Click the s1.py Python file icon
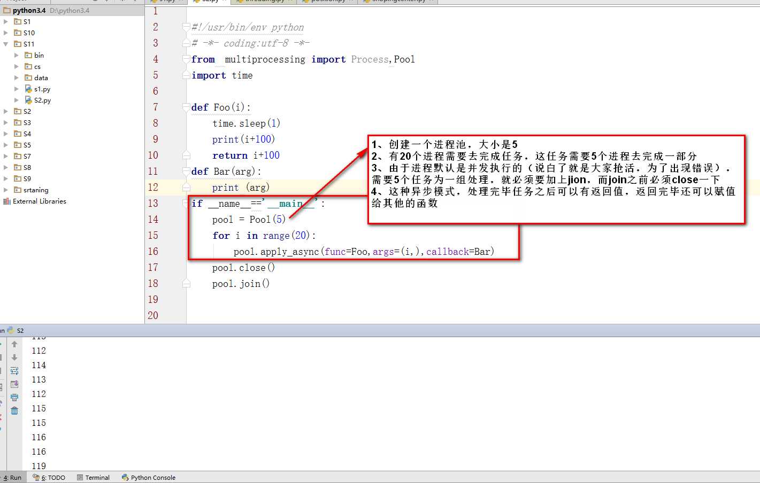The image size is (760, 483). 28,89
